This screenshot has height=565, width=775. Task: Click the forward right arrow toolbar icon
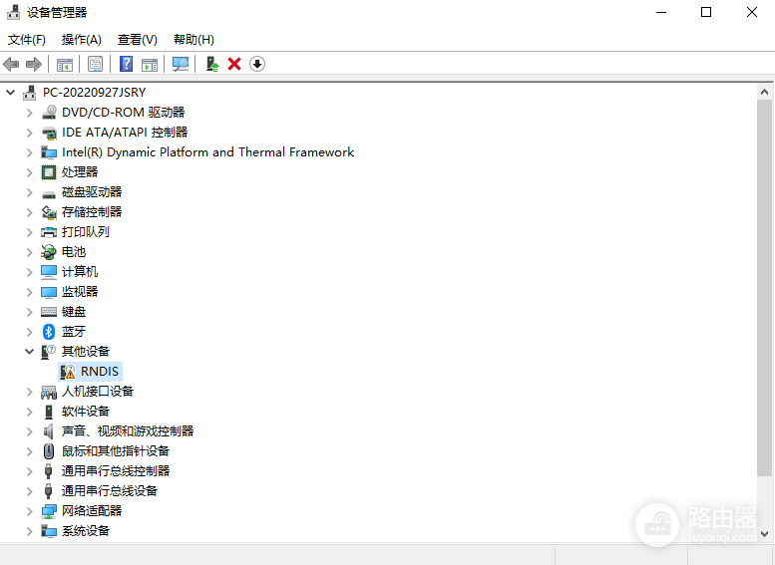pos(34,64)
